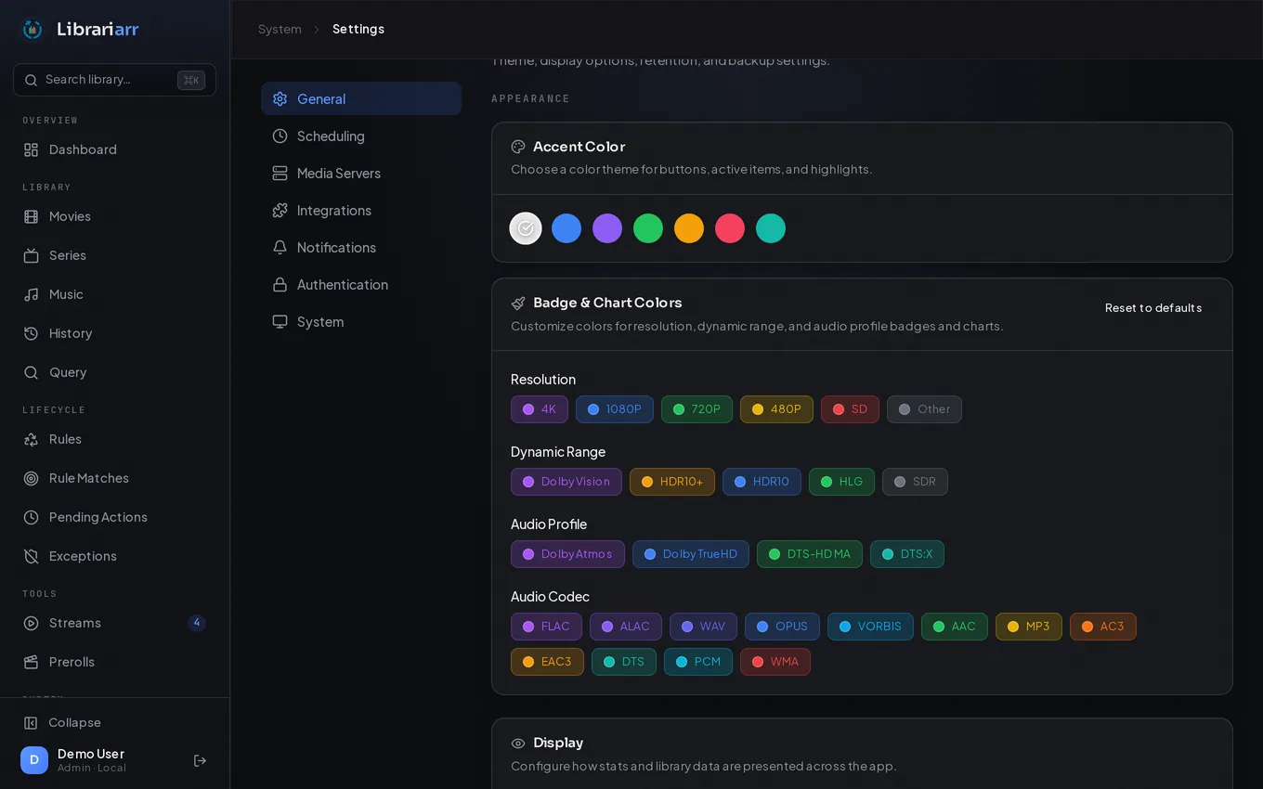Go to Notifications settings
The image size is (1263, 789).
[x=361, y=247]
